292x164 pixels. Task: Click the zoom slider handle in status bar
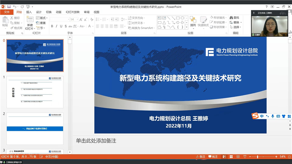[x=258, y=157]
